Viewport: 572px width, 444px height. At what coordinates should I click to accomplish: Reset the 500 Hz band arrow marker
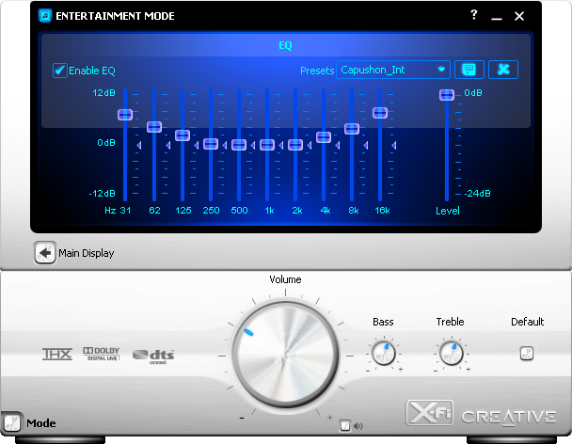(x=253, y=146)
